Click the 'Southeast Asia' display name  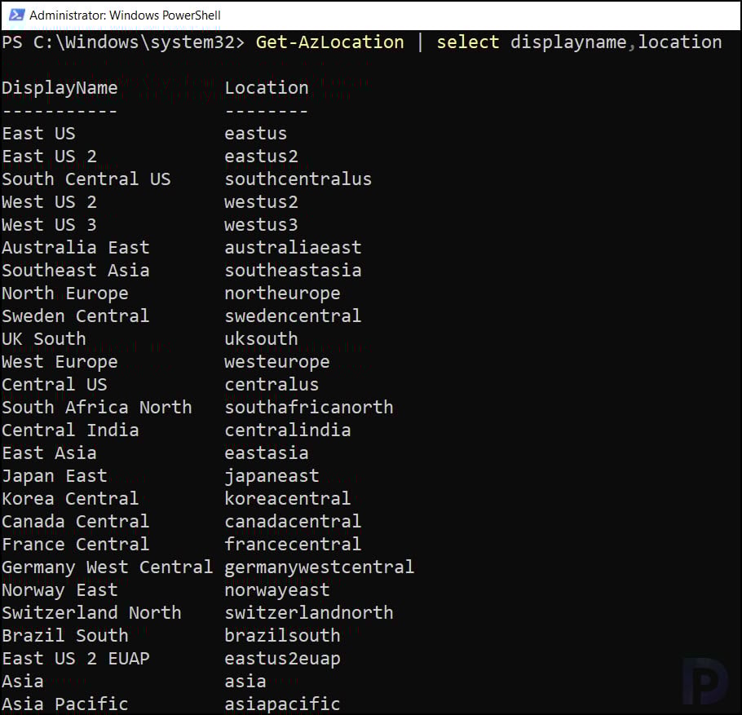[x=76, y=270]
